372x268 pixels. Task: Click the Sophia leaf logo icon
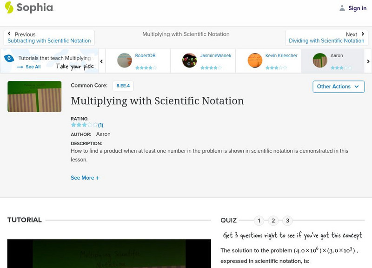[x=9, y=8]
